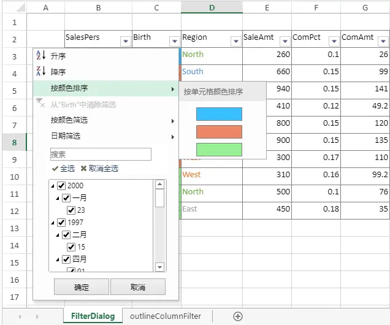The image size is (390, 325).
Task: Uncheck the day 23 checkbox
Action: click(71, 210)
